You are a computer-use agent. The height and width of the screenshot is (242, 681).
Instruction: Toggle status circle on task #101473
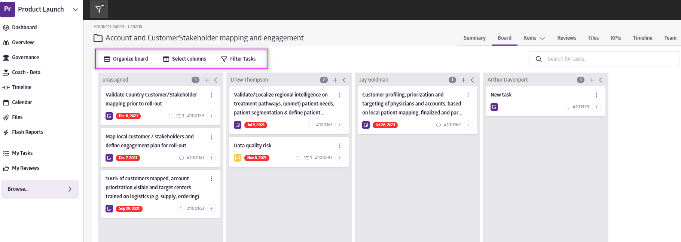567,107
